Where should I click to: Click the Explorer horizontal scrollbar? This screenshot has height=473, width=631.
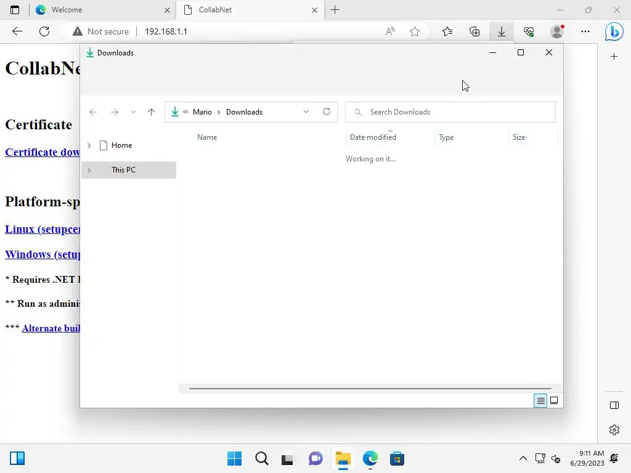[x=370, y=389]
